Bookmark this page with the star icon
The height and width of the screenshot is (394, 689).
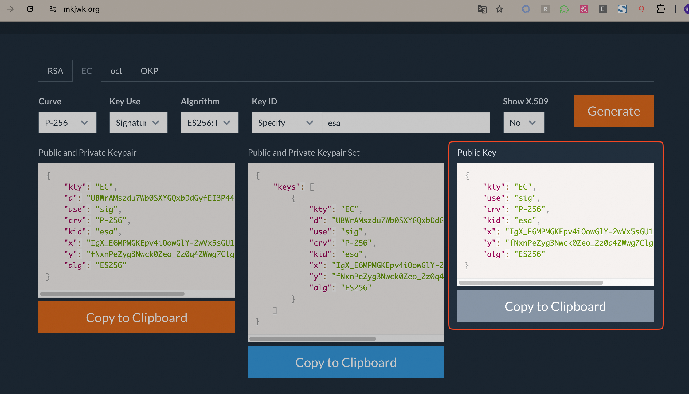(499, 9)
